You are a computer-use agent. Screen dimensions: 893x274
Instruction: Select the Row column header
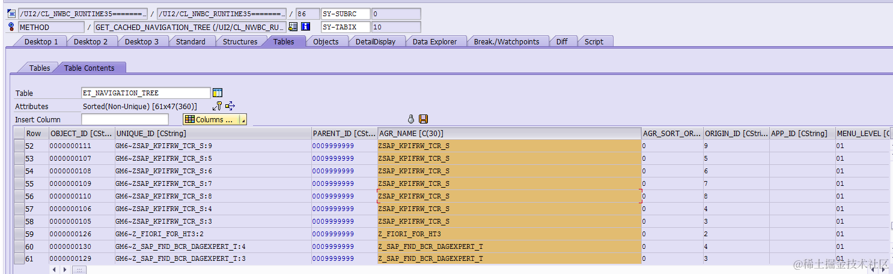[x=36, y=133]
